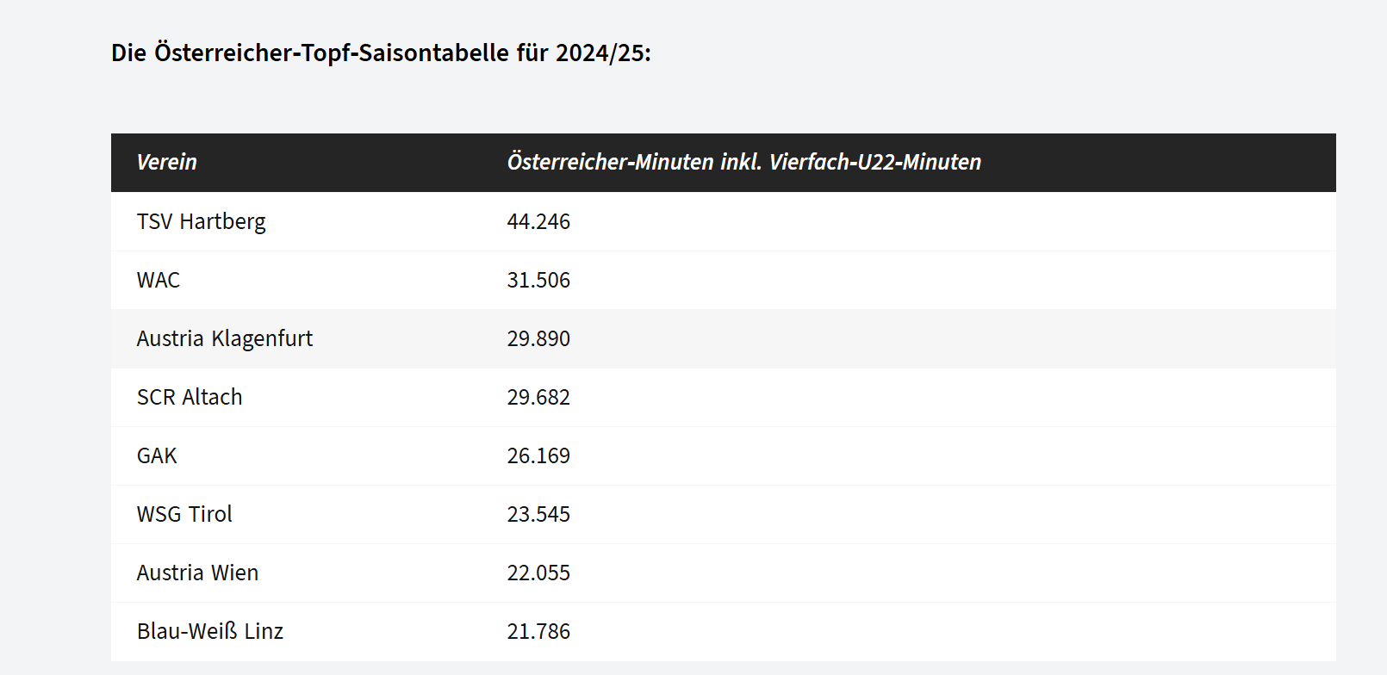Select the GAK club cell

(157, 456)
